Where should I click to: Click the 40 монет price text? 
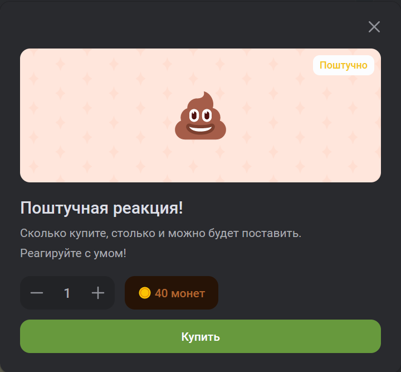180,293
